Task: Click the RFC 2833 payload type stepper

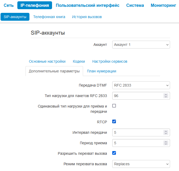Action: click(166, 96)
